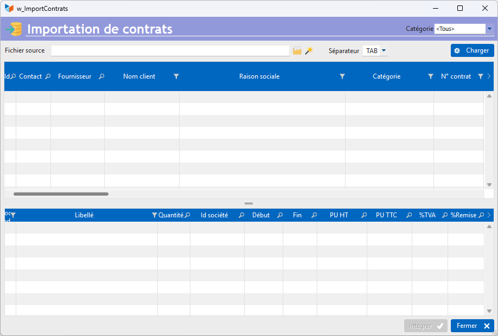Open the filter funnel on the Raison sociale column
The image size is (498, 336).
pyautogui.click(x=342, y=76)
